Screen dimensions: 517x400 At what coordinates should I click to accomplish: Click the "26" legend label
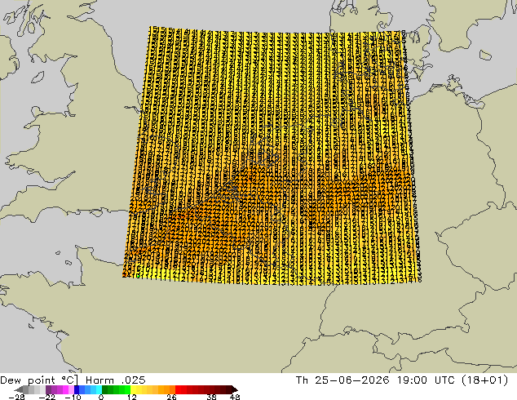pos(171,397)
